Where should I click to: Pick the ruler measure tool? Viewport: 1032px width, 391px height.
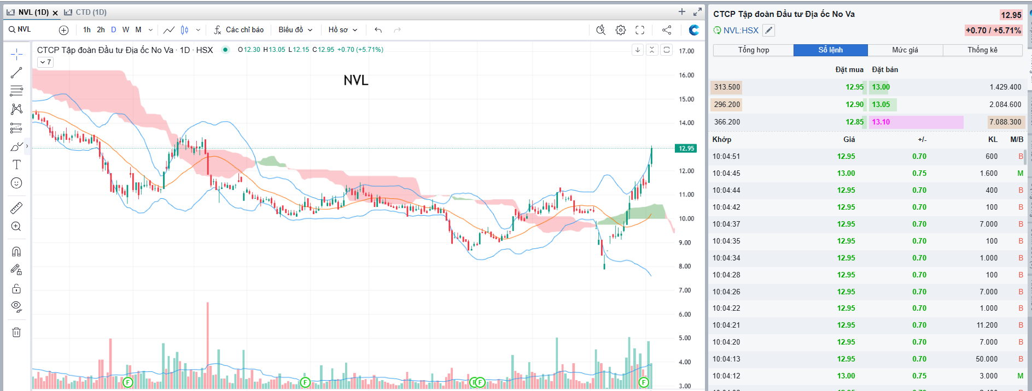tap(16, 208)
